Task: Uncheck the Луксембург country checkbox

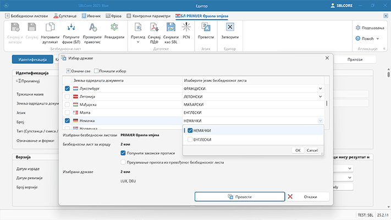Action: pyautogui.click(x=67, y=89)
